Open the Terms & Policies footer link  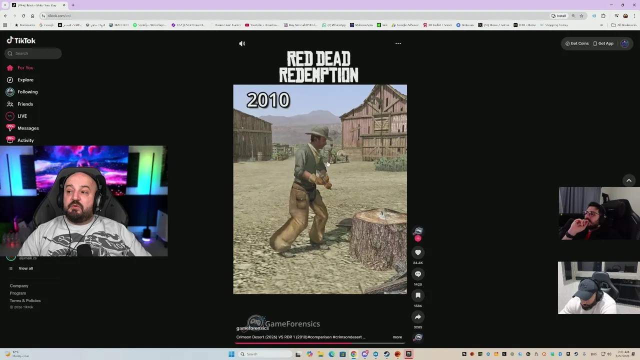click(25, 300)
